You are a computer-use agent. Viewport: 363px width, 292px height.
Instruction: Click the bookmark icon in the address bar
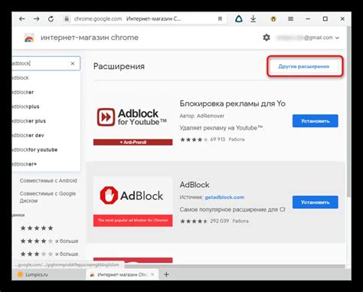220,18
